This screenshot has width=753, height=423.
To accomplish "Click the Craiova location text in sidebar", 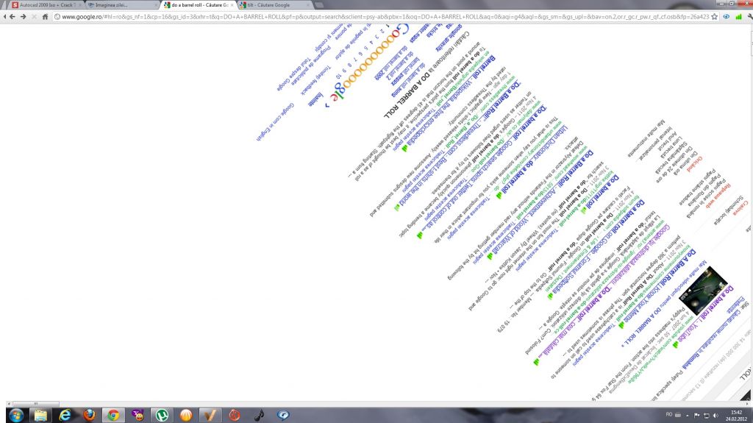I will 740,209.
